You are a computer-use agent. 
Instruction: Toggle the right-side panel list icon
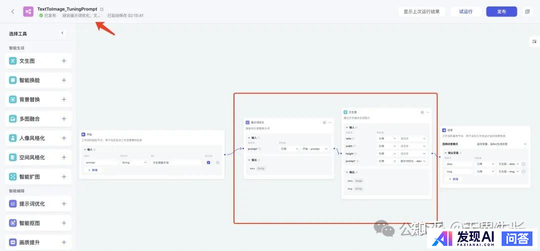(x=534, y=41)
